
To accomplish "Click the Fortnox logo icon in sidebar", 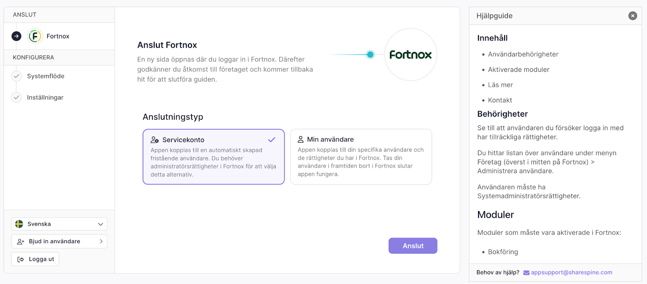I will [x=35, y=36].
